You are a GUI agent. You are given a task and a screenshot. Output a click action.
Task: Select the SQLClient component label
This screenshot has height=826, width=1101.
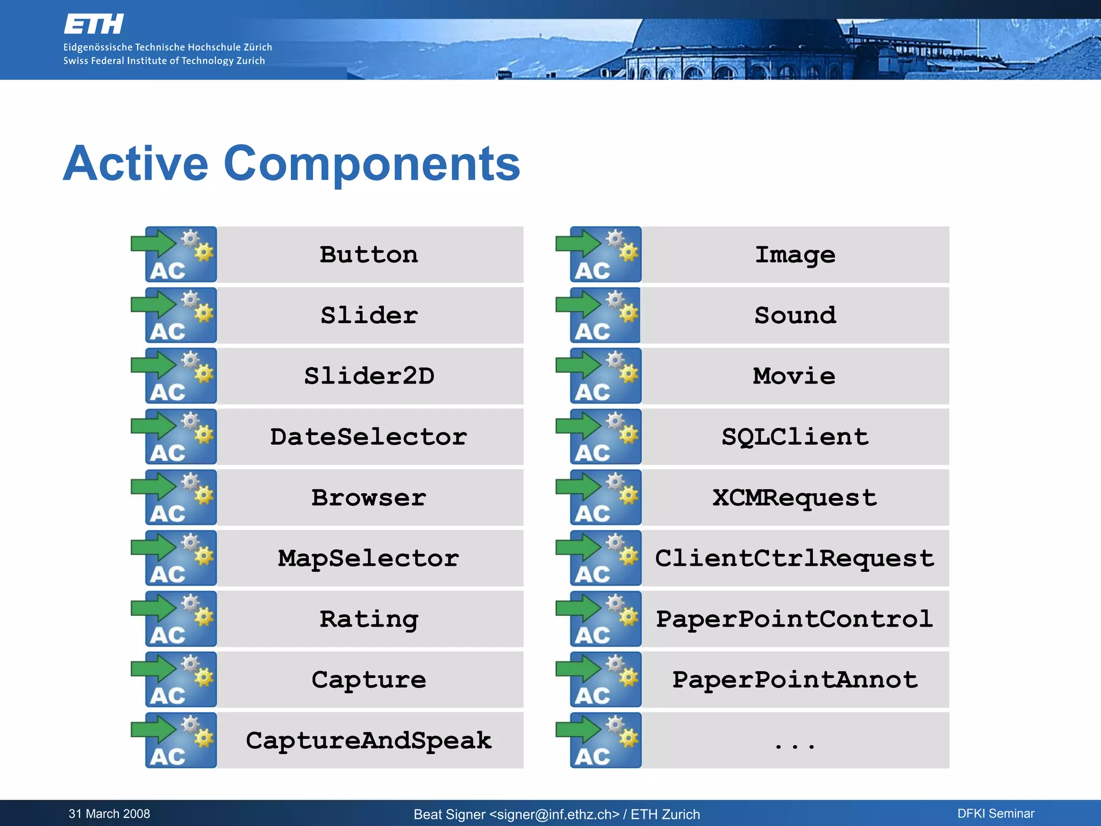[x=795, y=437]
